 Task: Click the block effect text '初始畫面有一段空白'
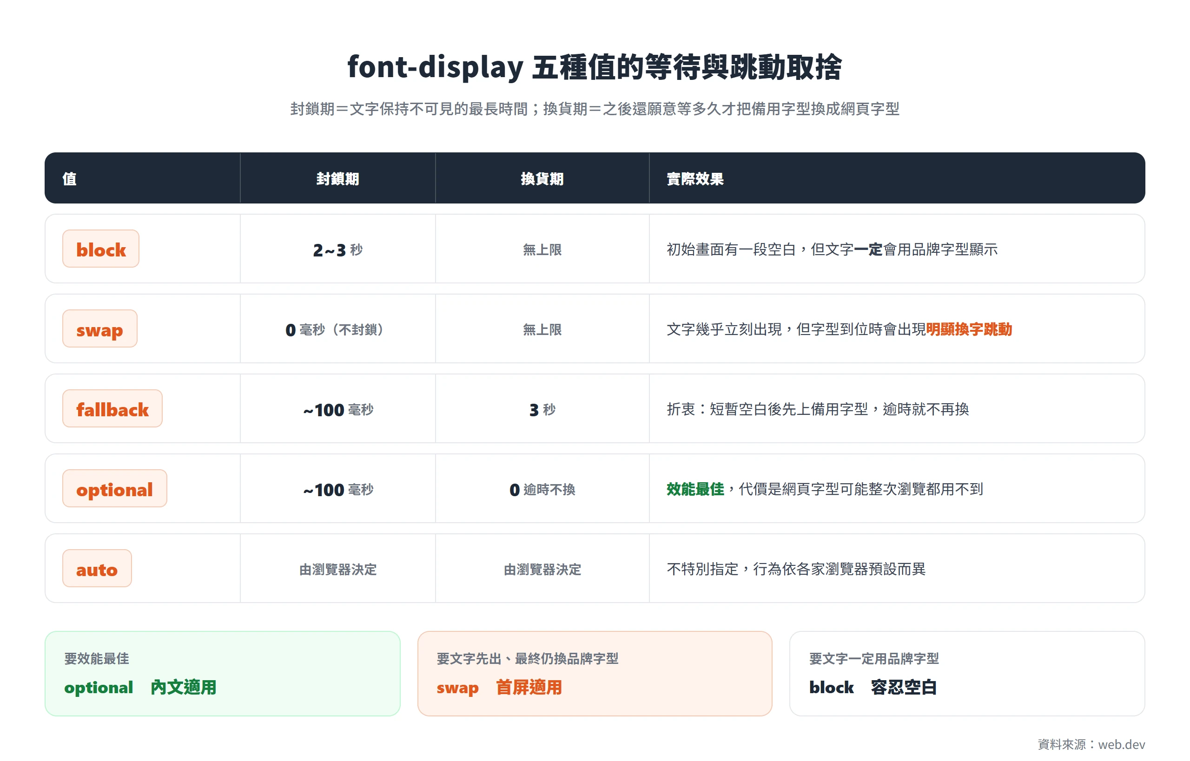click(731, 249)
